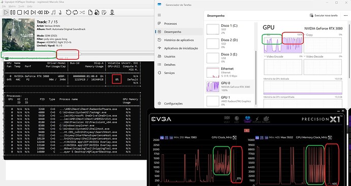Open the three-dots more options menu
This screenshot has width=351, height=186.
click(x=345, y=16)
